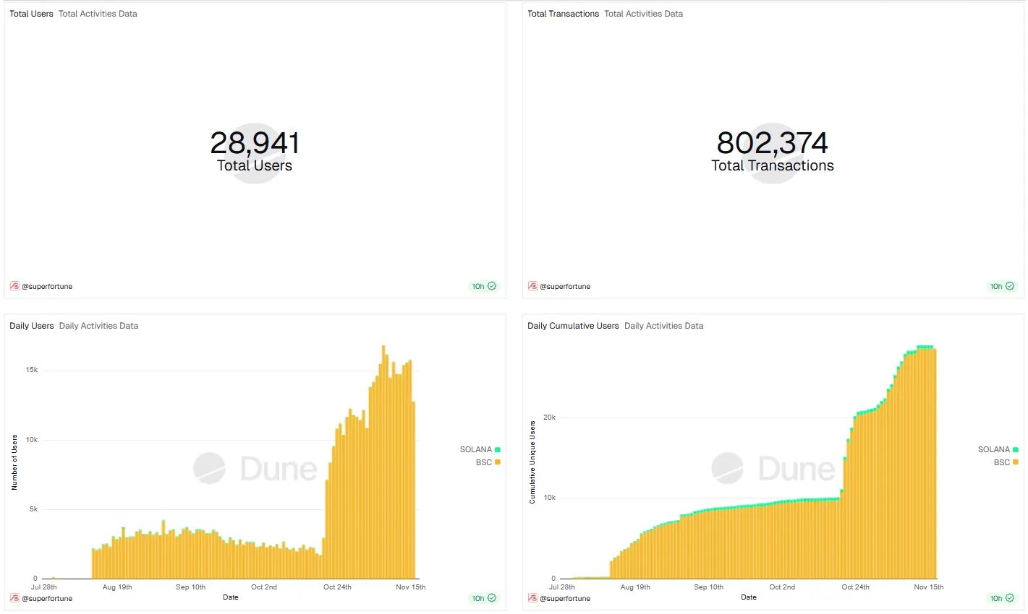Click the 10h refresh badge in Total Transactions panel
Screen dimensions: 1028x614
click(x=1001, y=286)
